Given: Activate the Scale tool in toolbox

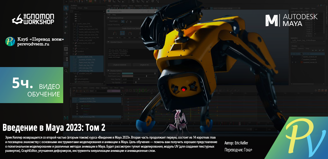Looking at the screenshot, I should point(66,32).
